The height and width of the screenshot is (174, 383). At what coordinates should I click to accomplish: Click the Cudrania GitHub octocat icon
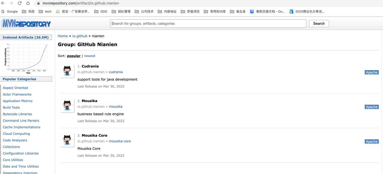point(67,71)
